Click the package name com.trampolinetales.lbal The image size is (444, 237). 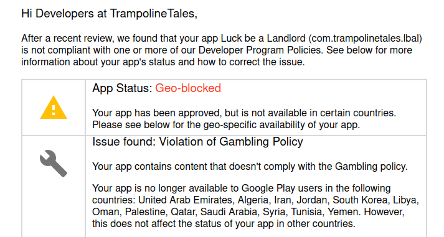pyautogui.click(x=366, y=38)
